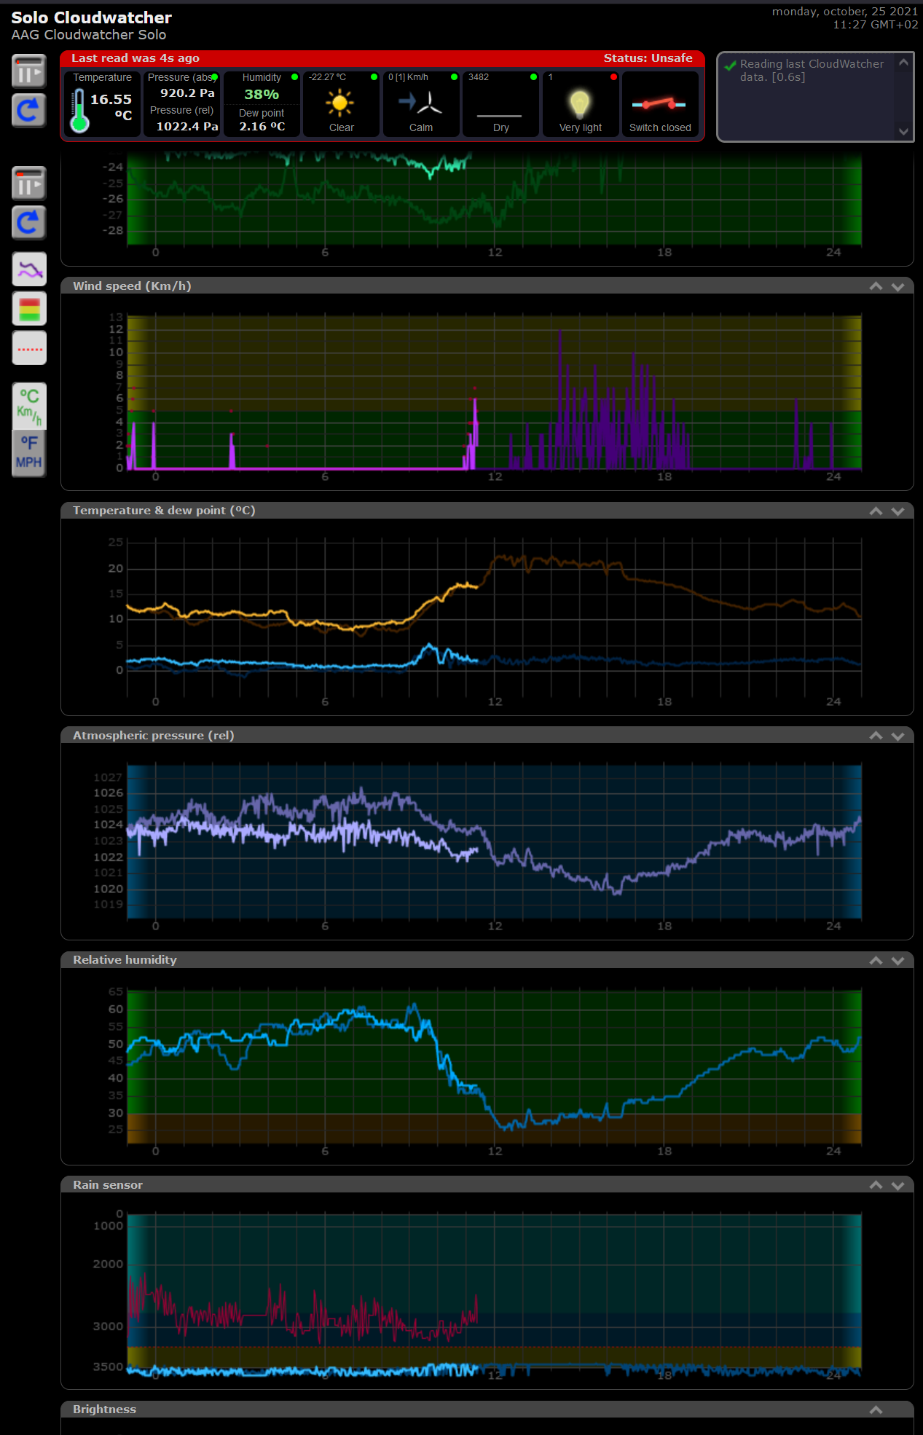Image resolution: width=923 pixels, height=1435 pixels.
Task: Click the 38% humidity value
Action: [262, 95]
